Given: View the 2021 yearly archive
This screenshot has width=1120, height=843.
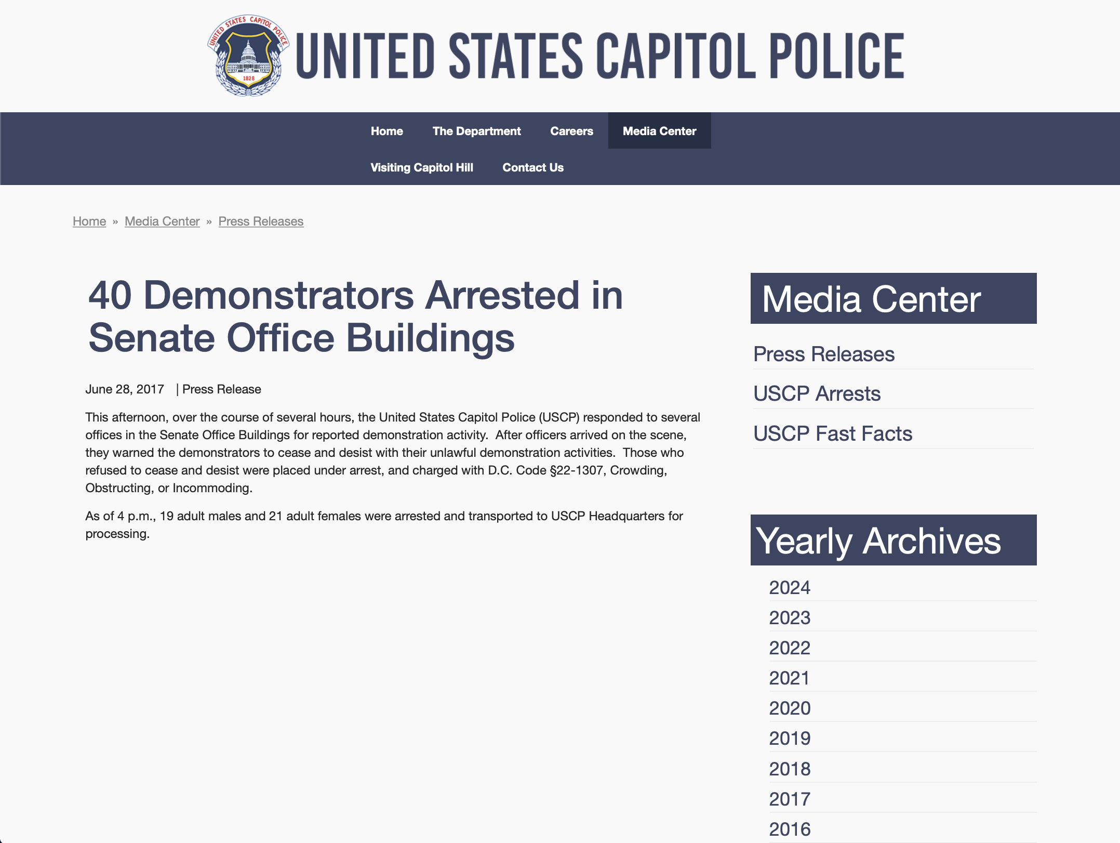Looking at the screenshot, I should (790, 678).
